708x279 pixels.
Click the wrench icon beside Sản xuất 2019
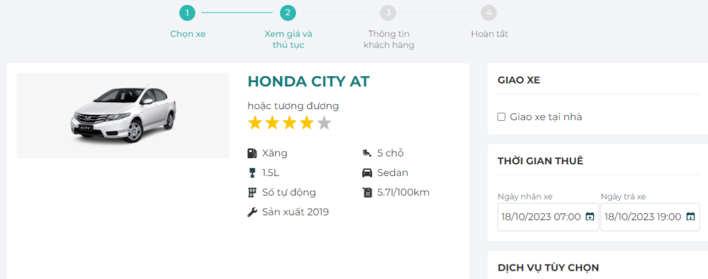(252, 212)
